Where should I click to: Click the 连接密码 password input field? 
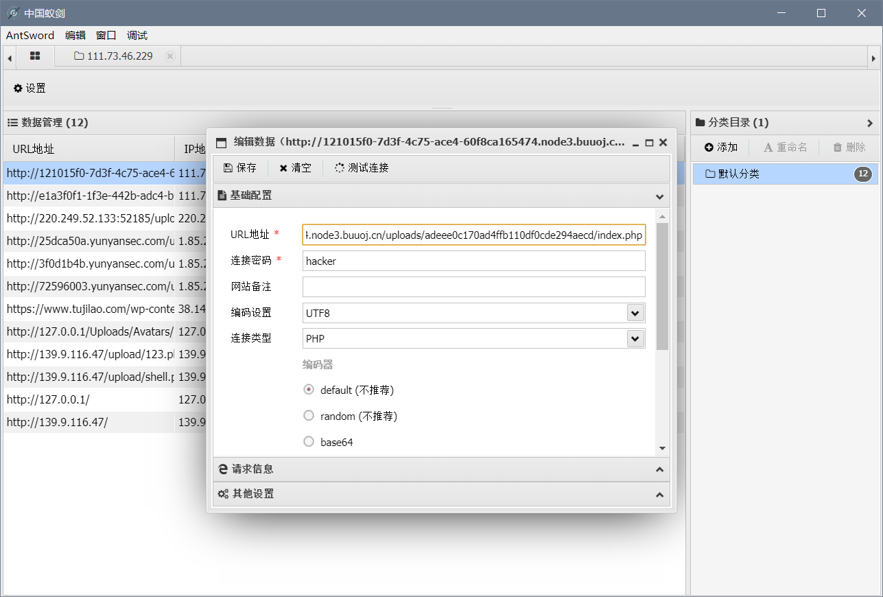pos(473,261)
